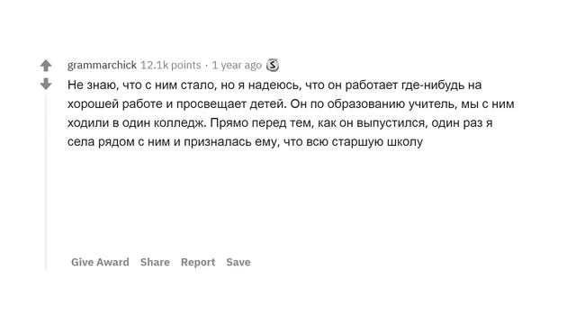Image resolution: width=576 pixels, height=324 pixels.
Task: Click the 12.1k points score
Action: point(171,66)
